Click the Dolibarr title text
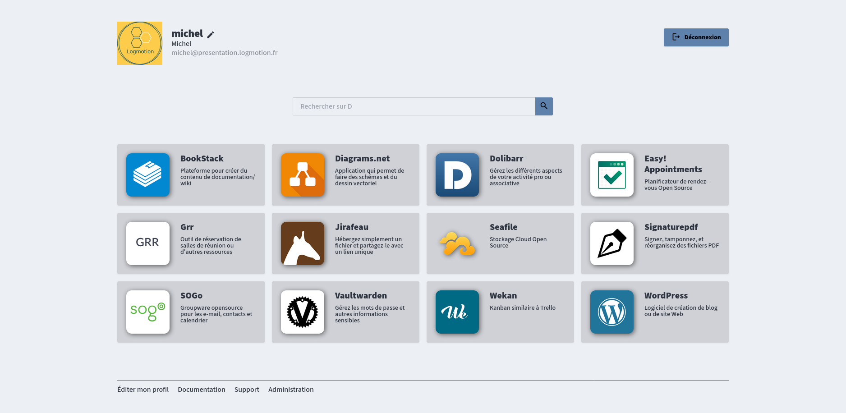 506,159
